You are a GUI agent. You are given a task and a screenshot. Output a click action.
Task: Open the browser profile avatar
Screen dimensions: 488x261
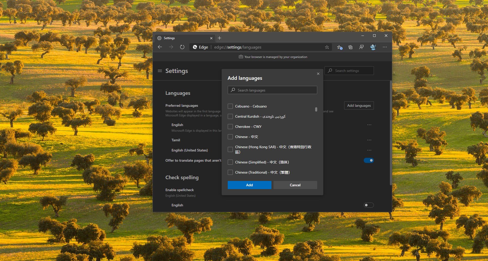373,47
